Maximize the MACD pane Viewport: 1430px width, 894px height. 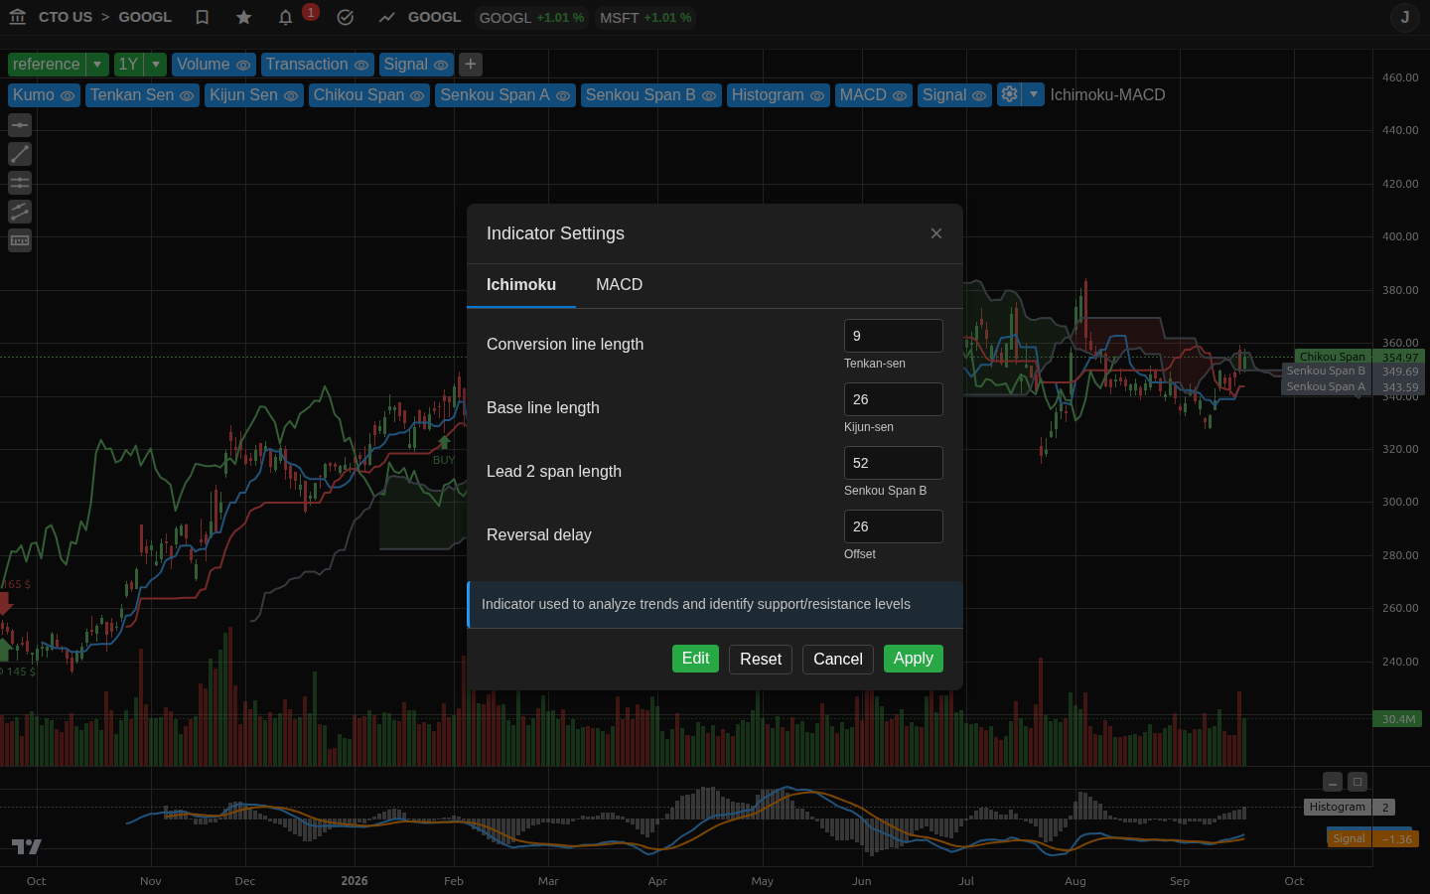click(x=1358, y=782)
